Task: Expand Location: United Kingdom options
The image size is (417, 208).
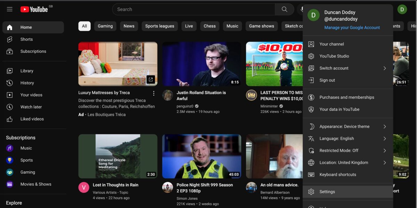Action: pos(348,163)
